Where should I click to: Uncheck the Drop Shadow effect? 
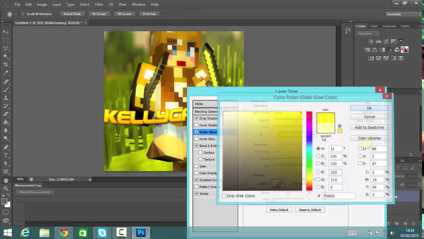tap(196, 118)
